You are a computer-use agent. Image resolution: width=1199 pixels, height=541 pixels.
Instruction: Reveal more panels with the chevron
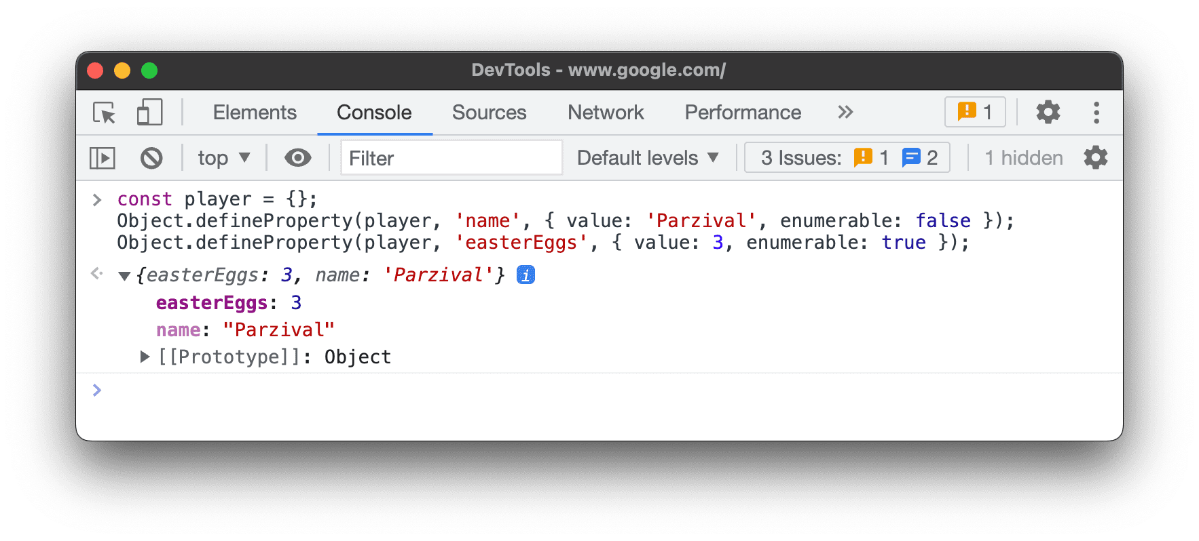point(844,113)
